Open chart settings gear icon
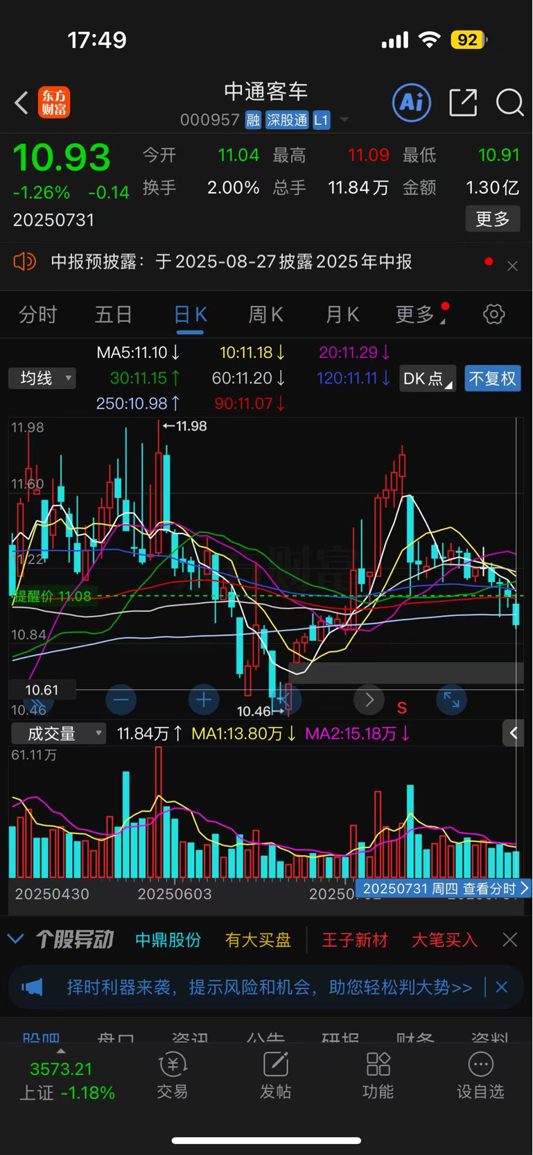 click(x=493, y=314)
